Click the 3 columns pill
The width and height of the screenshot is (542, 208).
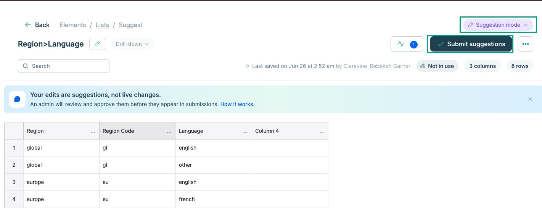pos(482,66)
